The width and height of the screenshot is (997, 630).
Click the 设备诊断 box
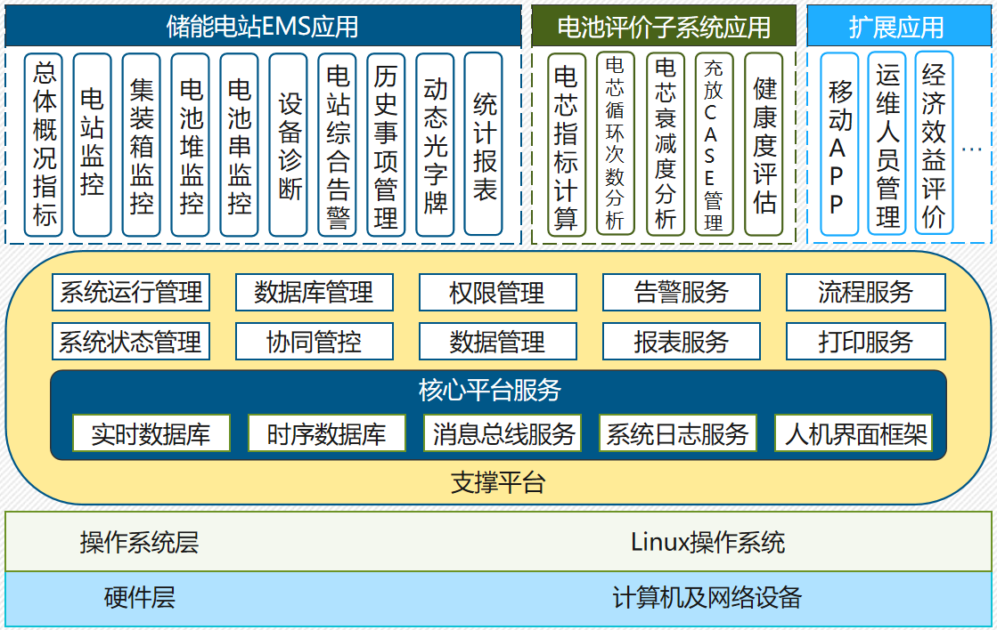[x=288, y=145]
